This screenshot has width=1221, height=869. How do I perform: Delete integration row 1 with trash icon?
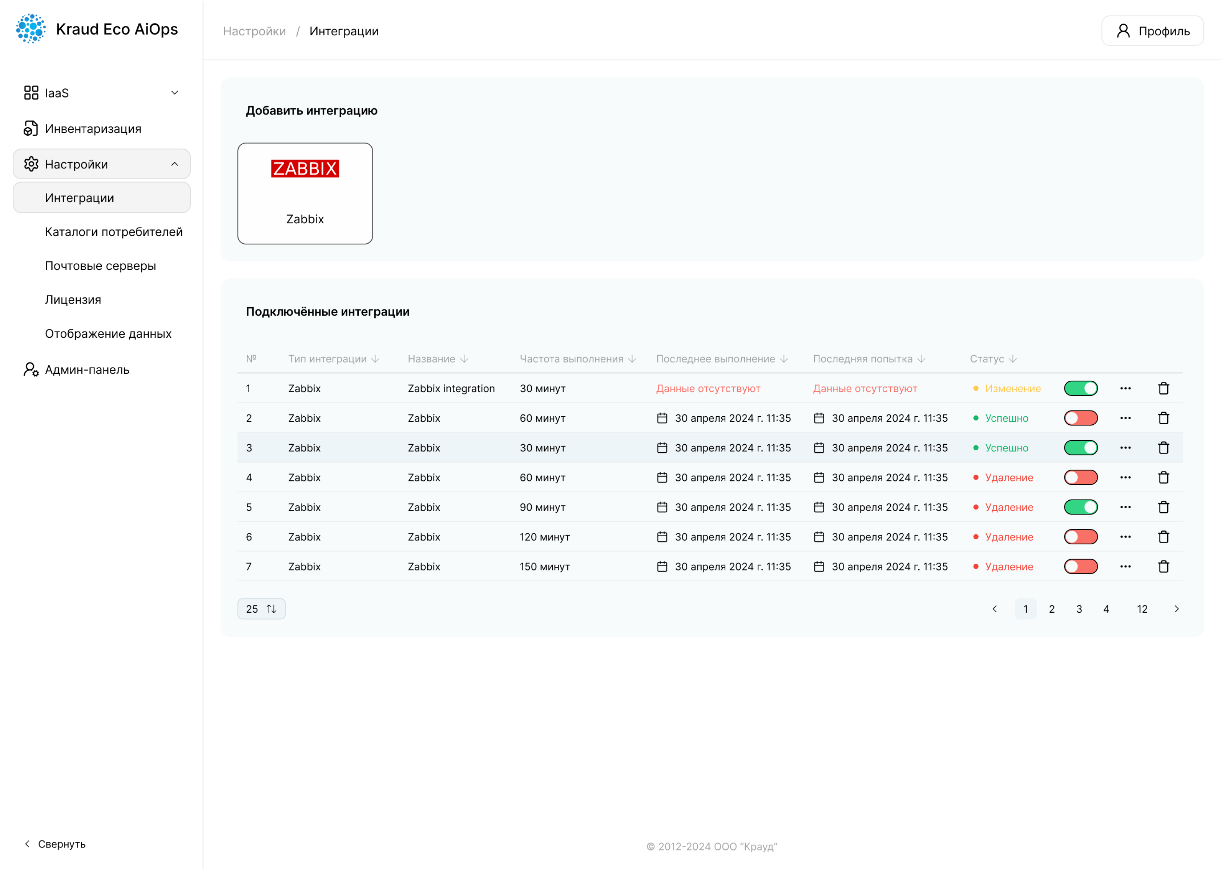tap(1163, 388)
